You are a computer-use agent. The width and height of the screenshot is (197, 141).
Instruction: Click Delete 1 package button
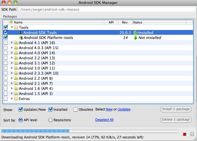[176, 120]
